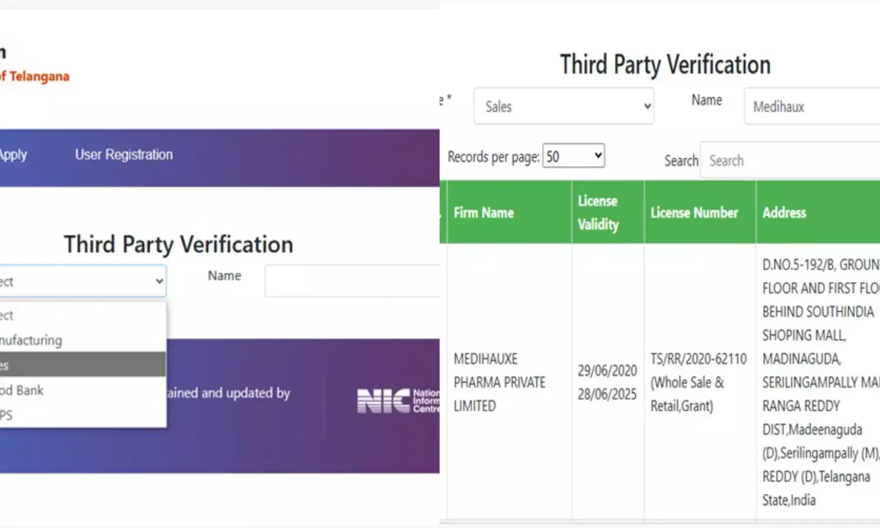880x528 pixels.
Task: Click into the Search box
Action: [792, 160]
